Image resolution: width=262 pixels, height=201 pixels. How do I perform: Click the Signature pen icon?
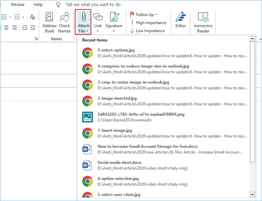[x=114, y=17]
